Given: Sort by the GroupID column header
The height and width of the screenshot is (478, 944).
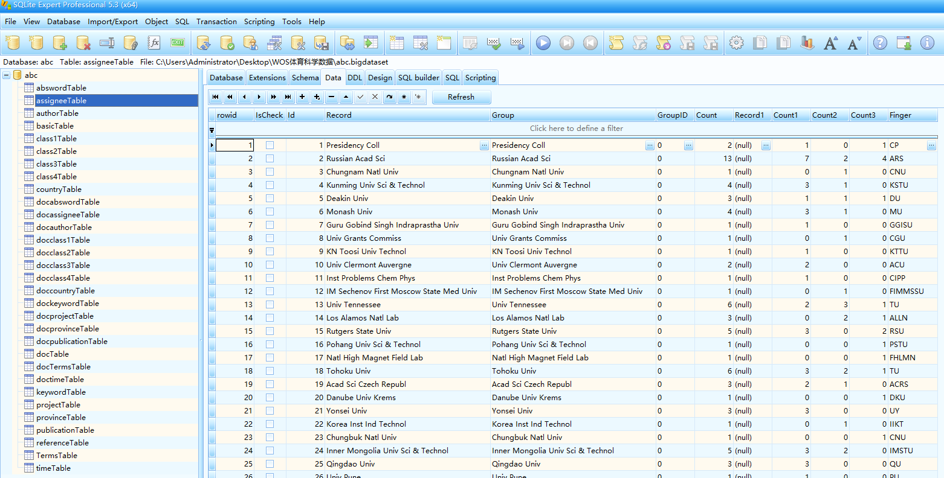Looking at the screenshot, I should [674, 115].
